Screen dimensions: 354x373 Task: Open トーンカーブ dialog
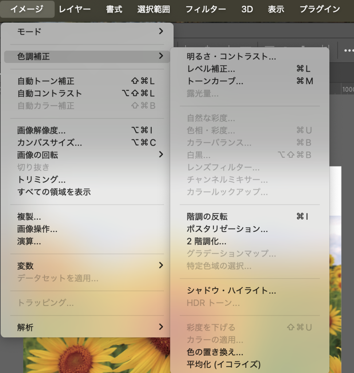click(x=215, y=81)
